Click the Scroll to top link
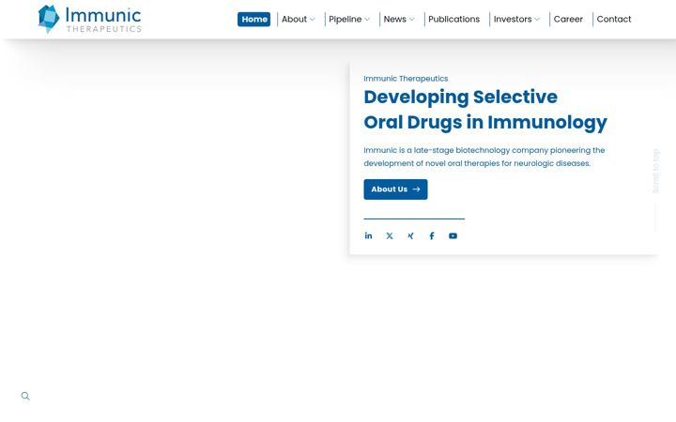Screen dimensions: 676x422 click(655, 171)
